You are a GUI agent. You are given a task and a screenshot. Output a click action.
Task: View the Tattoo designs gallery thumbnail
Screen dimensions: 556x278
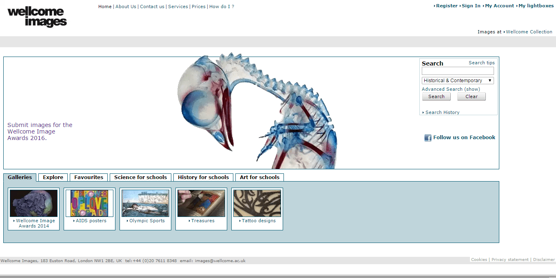pyautogui.click(x=257, y=204)
